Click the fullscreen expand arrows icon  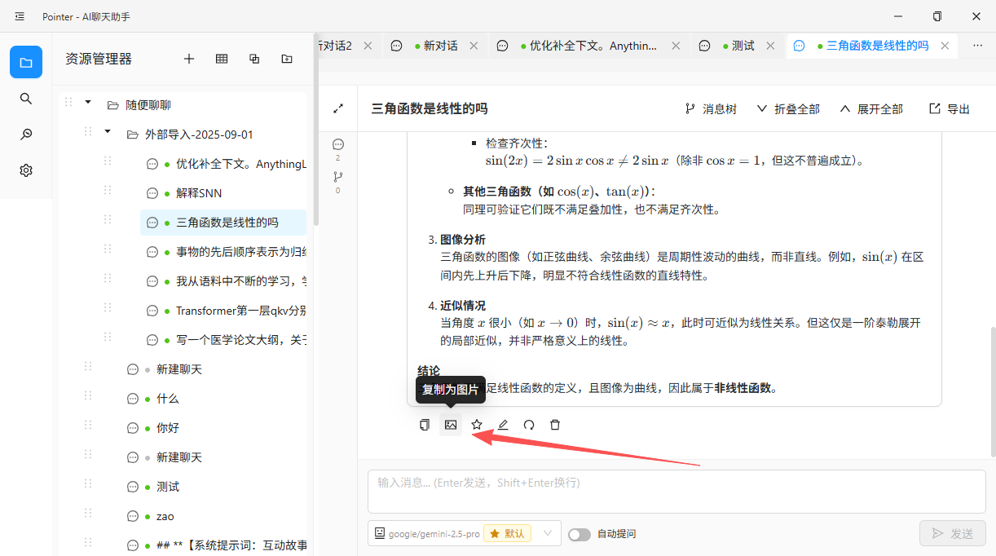(338, 108)
